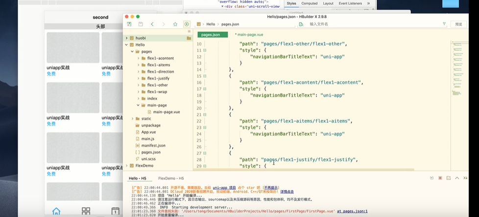This screenshot has width=479, height=217.
Task: Expand the index folder
Action: [x=139, y=98]
